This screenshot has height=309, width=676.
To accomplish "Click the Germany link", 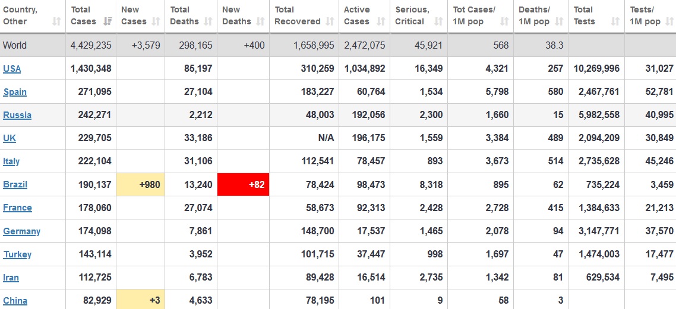I will [21, 231].
